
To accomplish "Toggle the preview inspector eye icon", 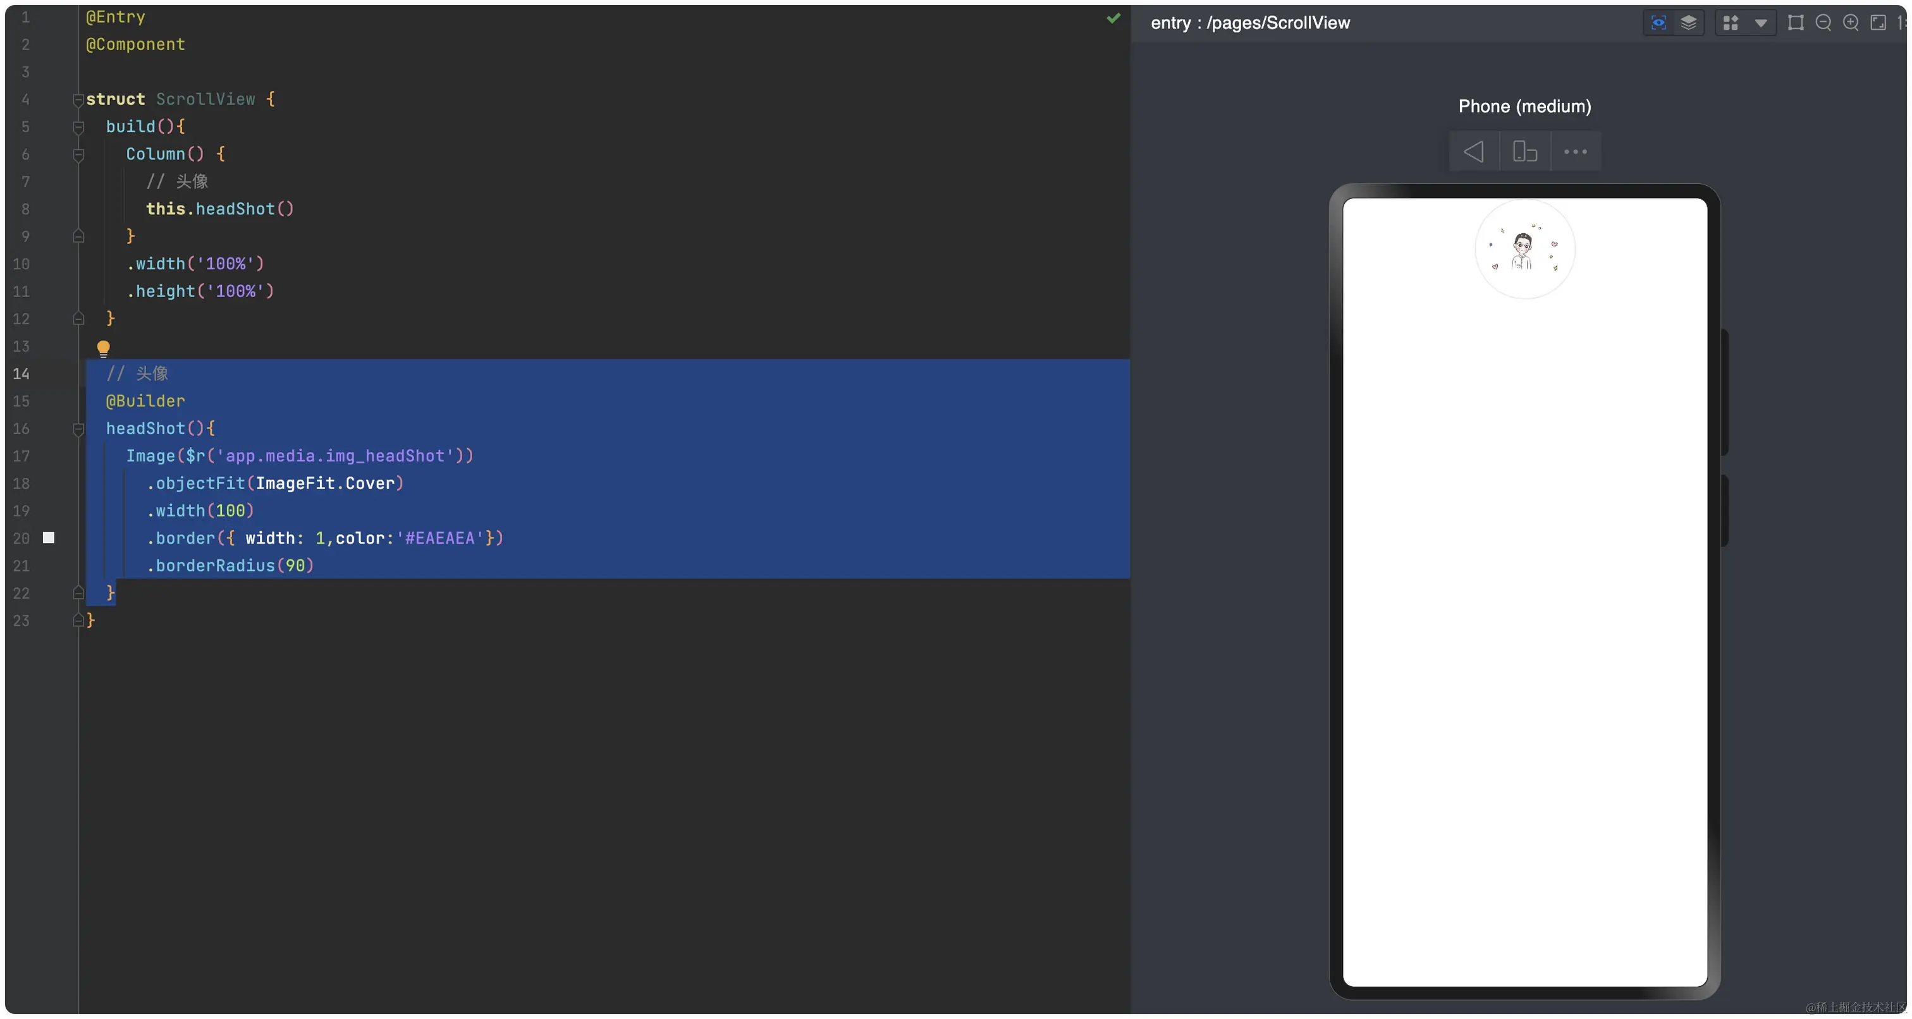I will (1658, 23).
